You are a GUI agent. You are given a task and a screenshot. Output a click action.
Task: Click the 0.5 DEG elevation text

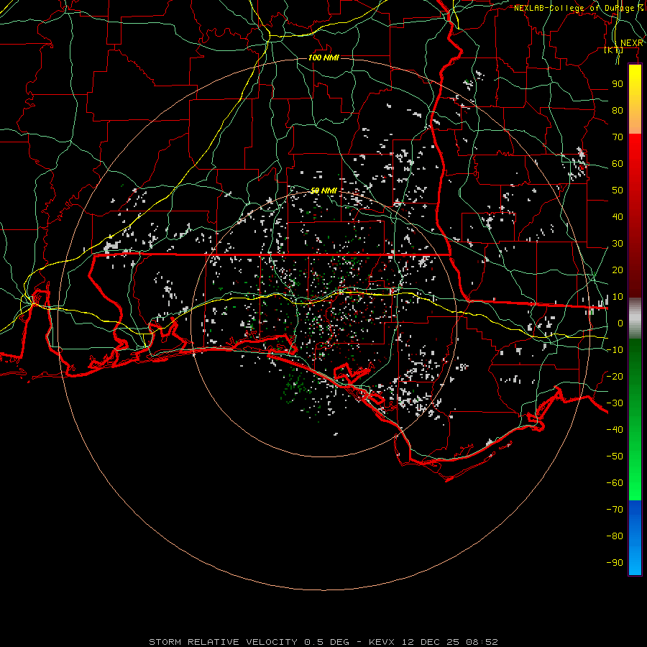point(327,642)
